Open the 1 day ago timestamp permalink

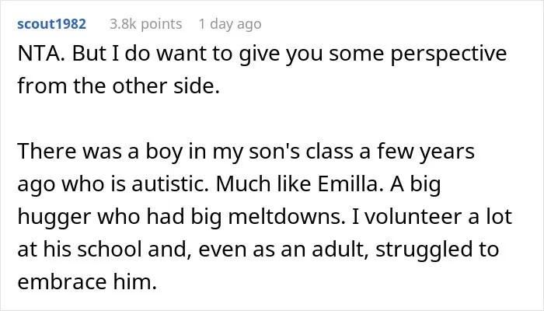(230, 24)
